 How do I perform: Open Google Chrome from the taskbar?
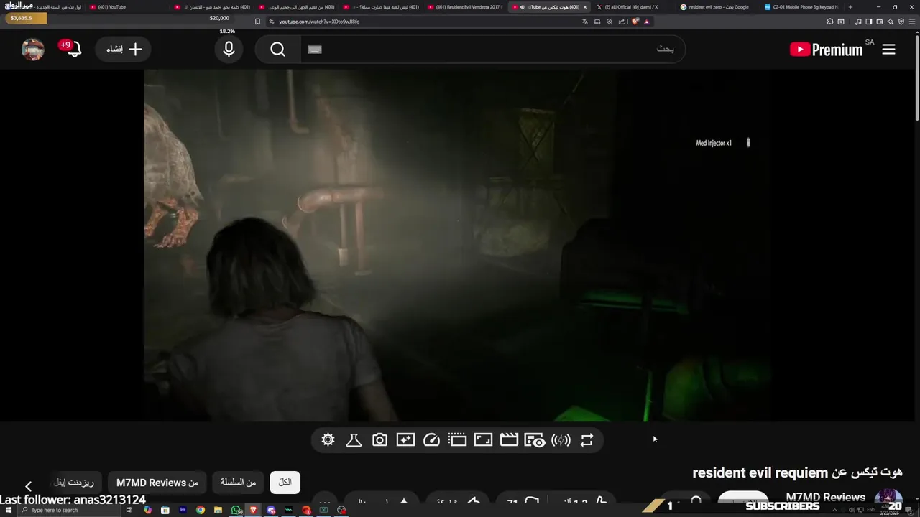point(201,510)
